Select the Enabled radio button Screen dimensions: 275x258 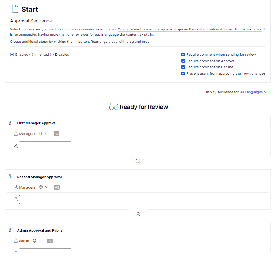click(12, 54)
